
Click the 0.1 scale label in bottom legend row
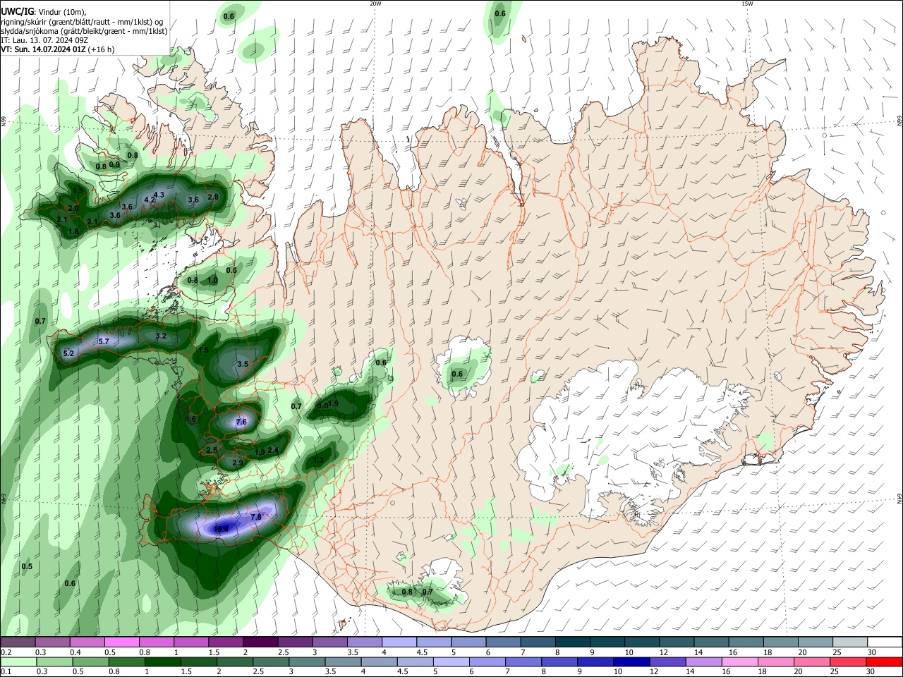pos(6,672)
